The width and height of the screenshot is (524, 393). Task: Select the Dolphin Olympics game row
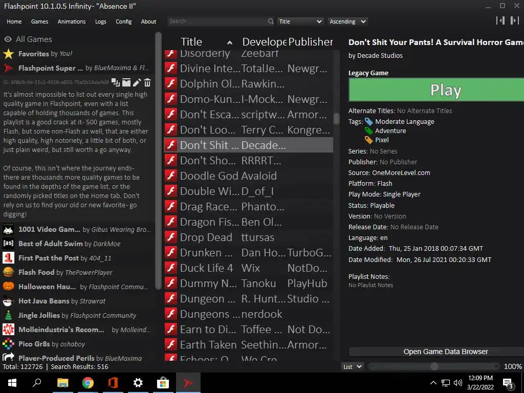click(248, 83)
